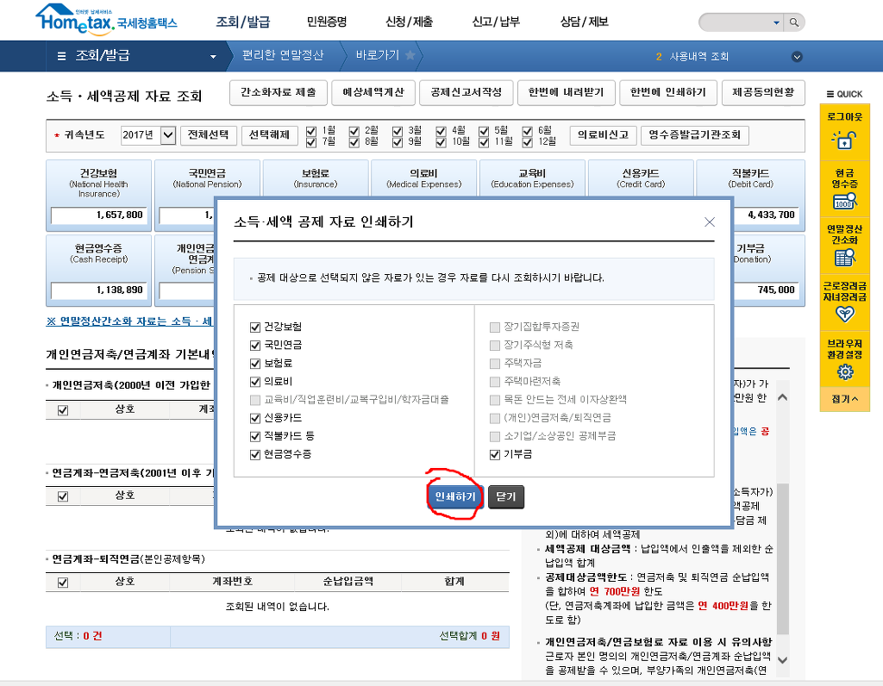Open 신고/납부 top menu
Screen dimensions: 883x686
click(496, 22)
